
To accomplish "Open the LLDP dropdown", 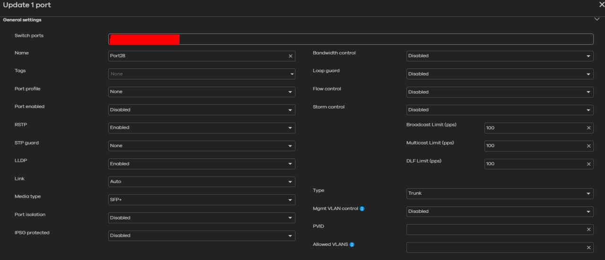I will click(202, 164).
